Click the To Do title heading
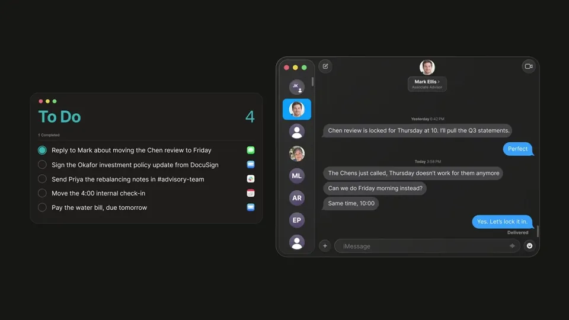Screen dimensions: 569x320 point(59,117)
